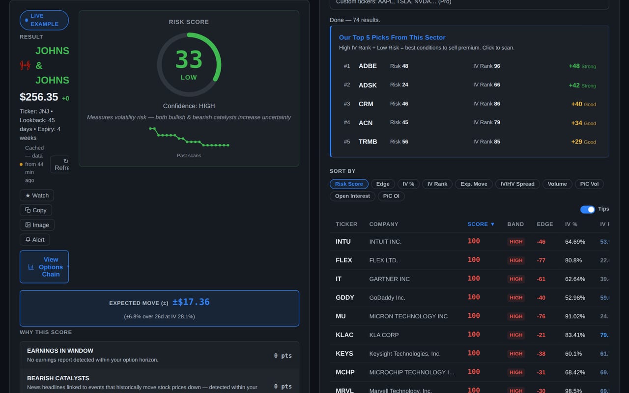Scan top pick #4 ACN
629x393 pixels.
click(x=470, y=123)
